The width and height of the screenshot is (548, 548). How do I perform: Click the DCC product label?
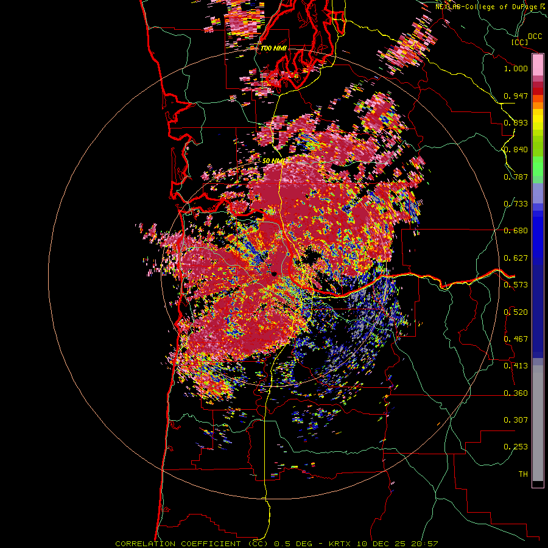(535, 36)
